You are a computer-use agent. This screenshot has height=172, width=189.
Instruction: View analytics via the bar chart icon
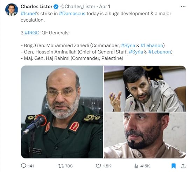(x=136, y=166)
